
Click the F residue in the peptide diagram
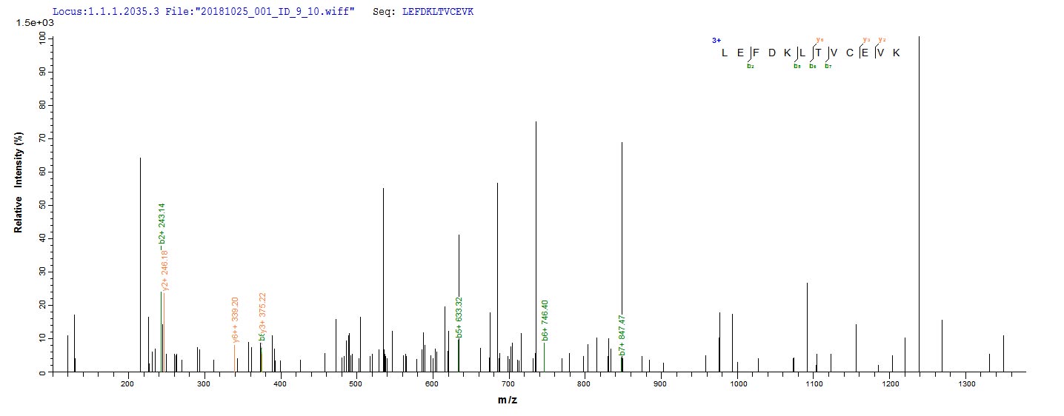(757, 53)
